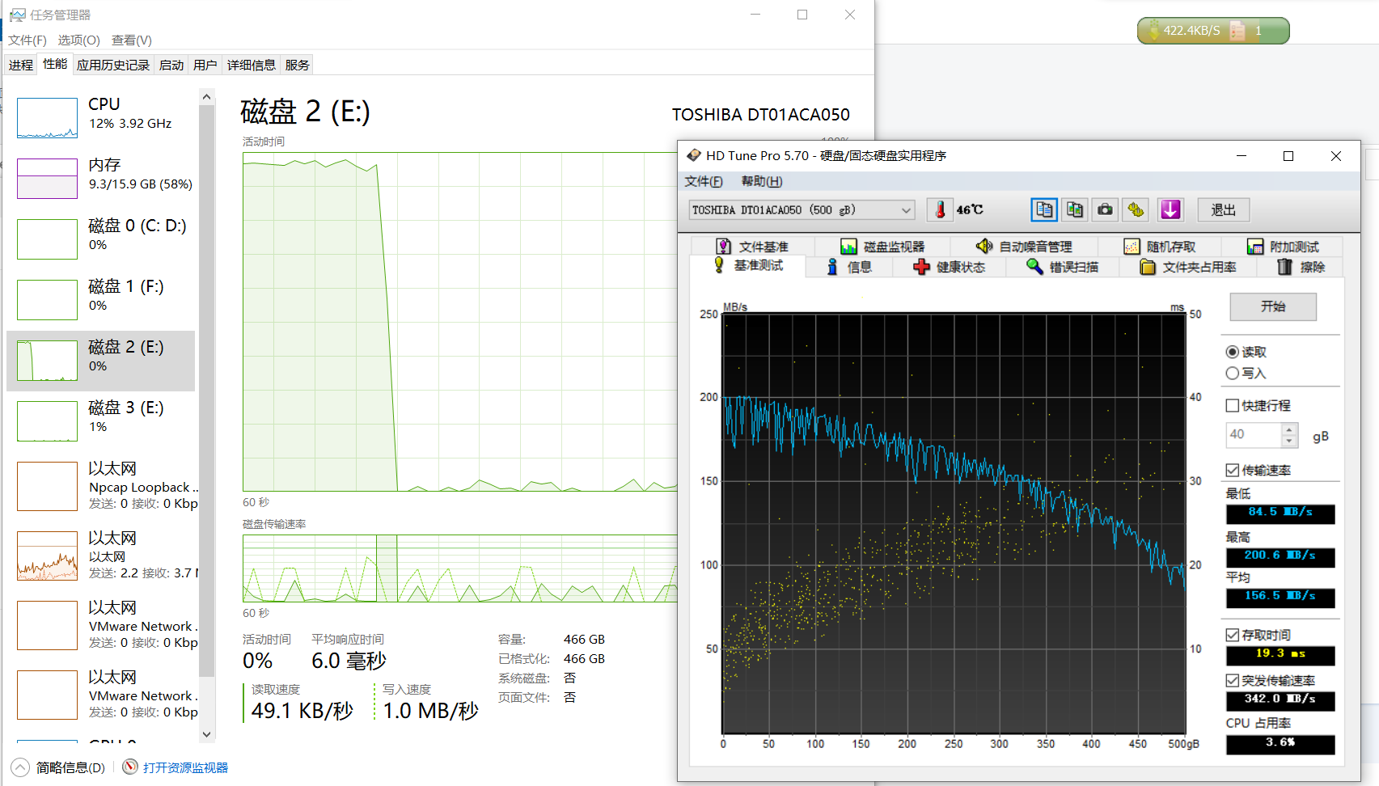The width and height of the screenshot is (1379, 786).
Task: Click the 退出 button
Action: tap(1223, 210)
